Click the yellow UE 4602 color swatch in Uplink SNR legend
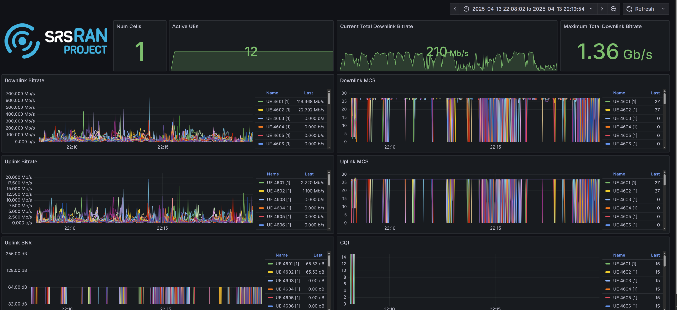The height and width of the screenshot is (310, 677). 270,272
